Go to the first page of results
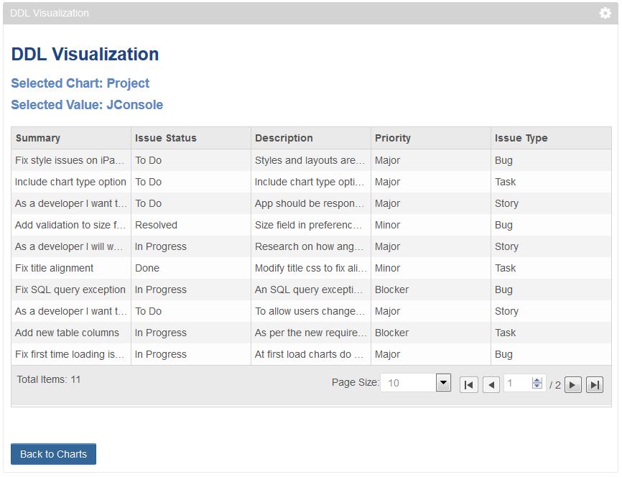Viewport: 622px width, 477px height. (468, 384)
